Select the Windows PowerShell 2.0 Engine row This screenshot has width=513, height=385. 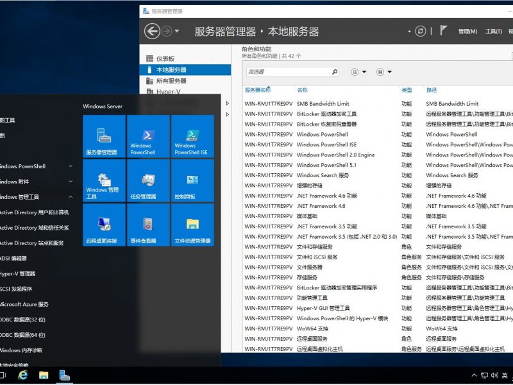(378, 155)
